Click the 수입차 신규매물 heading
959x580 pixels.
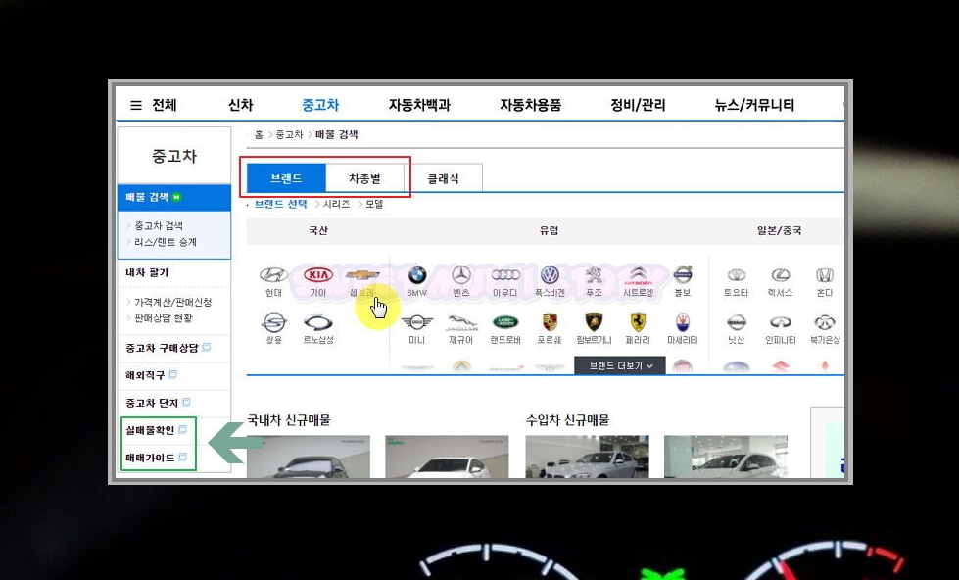point(567,420)
